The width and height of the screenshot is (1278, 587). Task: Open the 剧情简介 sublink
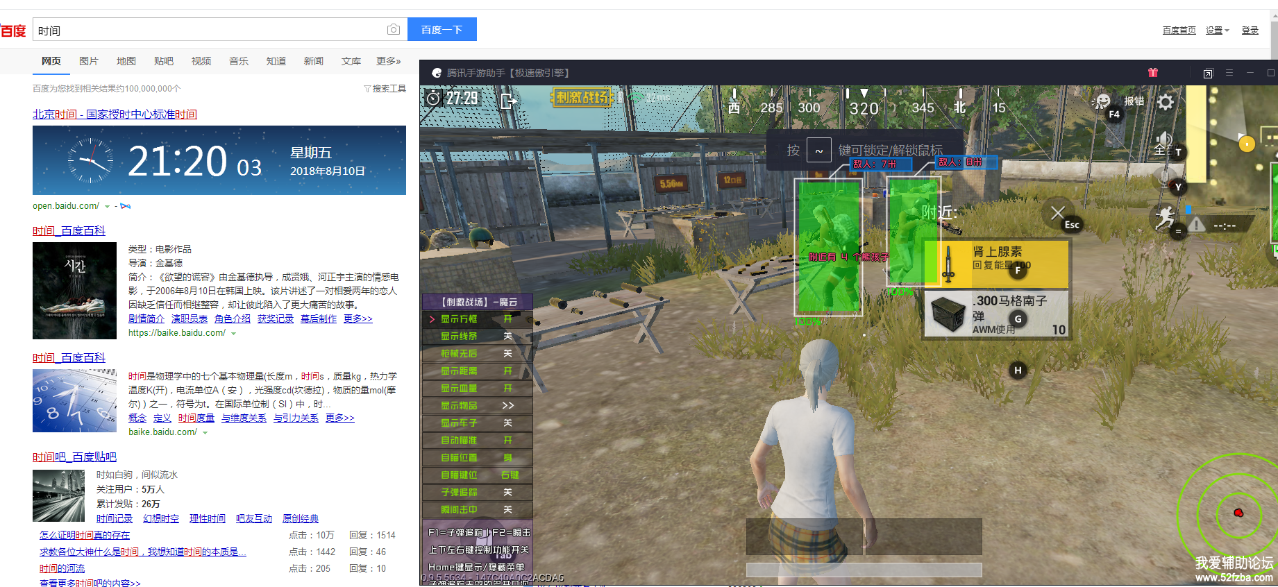146,318
